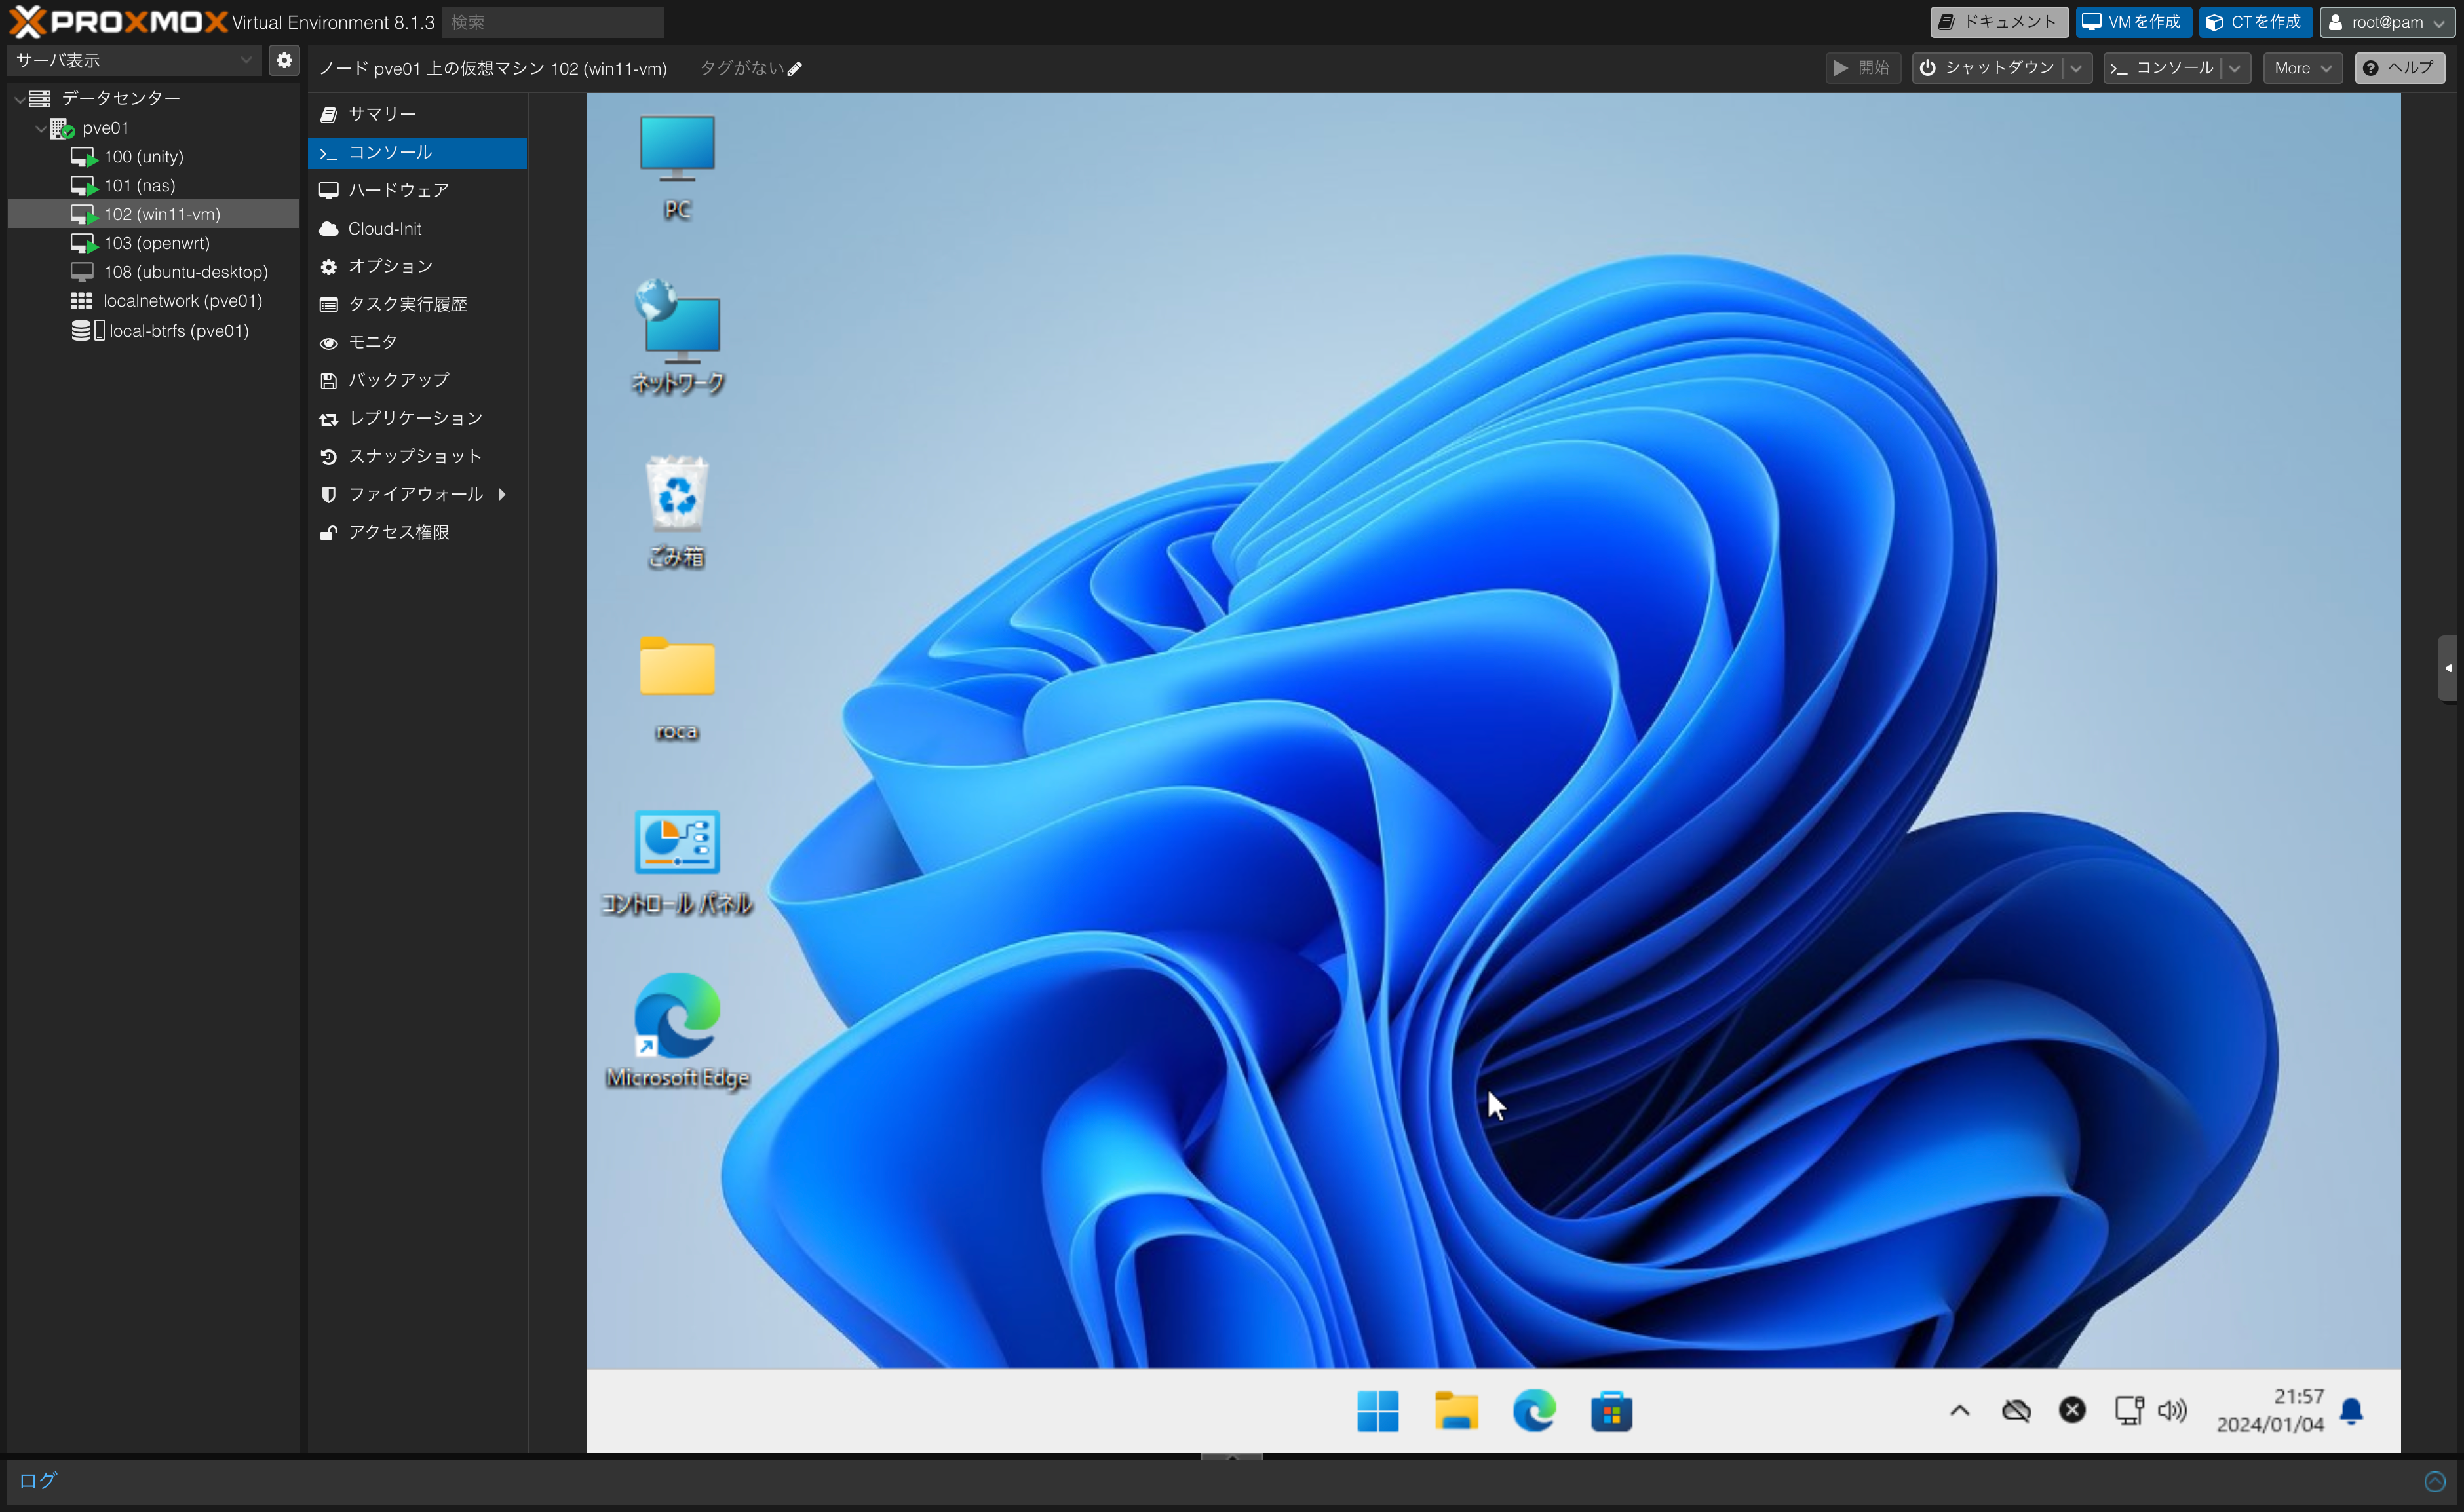The height and width of the screenshot is (1512, 2464).
Task: Select the ネットワーク desktop icon
Action: pos(677,337)
